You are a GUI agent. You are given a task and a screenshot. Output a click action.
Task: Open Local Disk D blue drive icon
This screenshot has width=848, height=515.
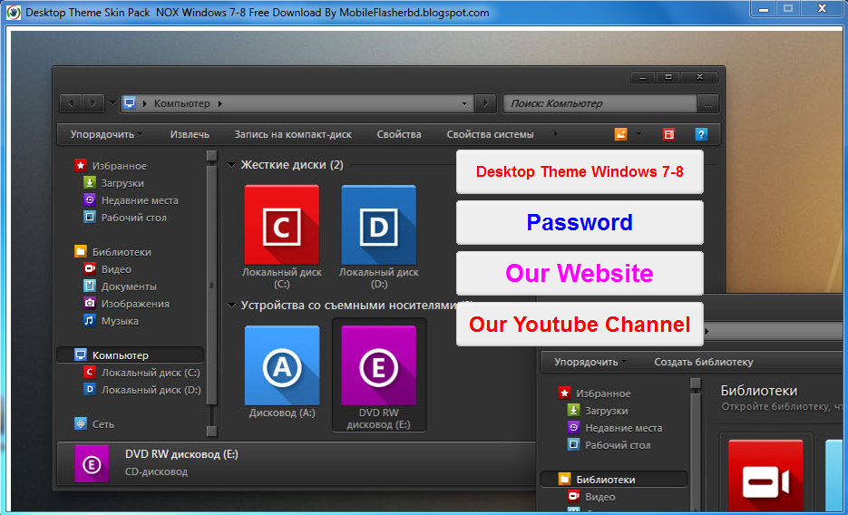pos(378,225)
